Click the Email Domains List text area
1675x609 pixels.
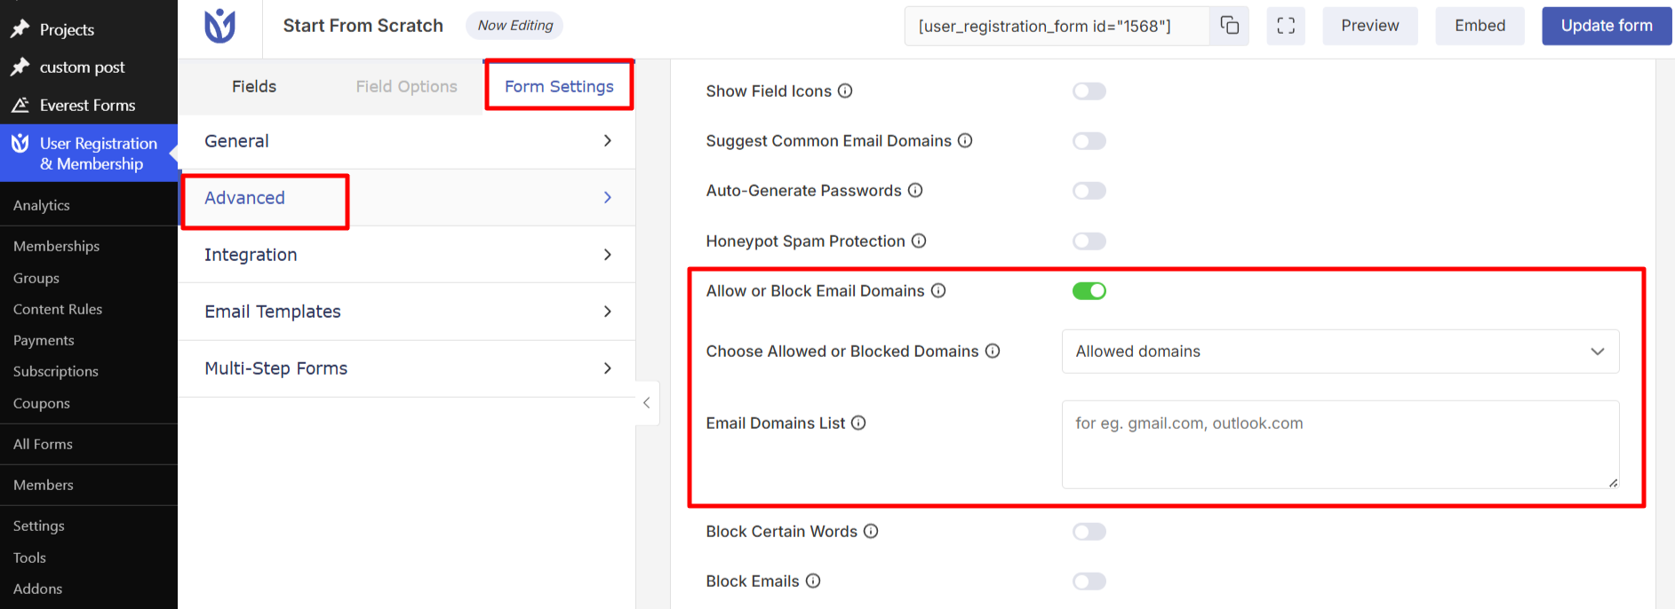click(1340, 445)
